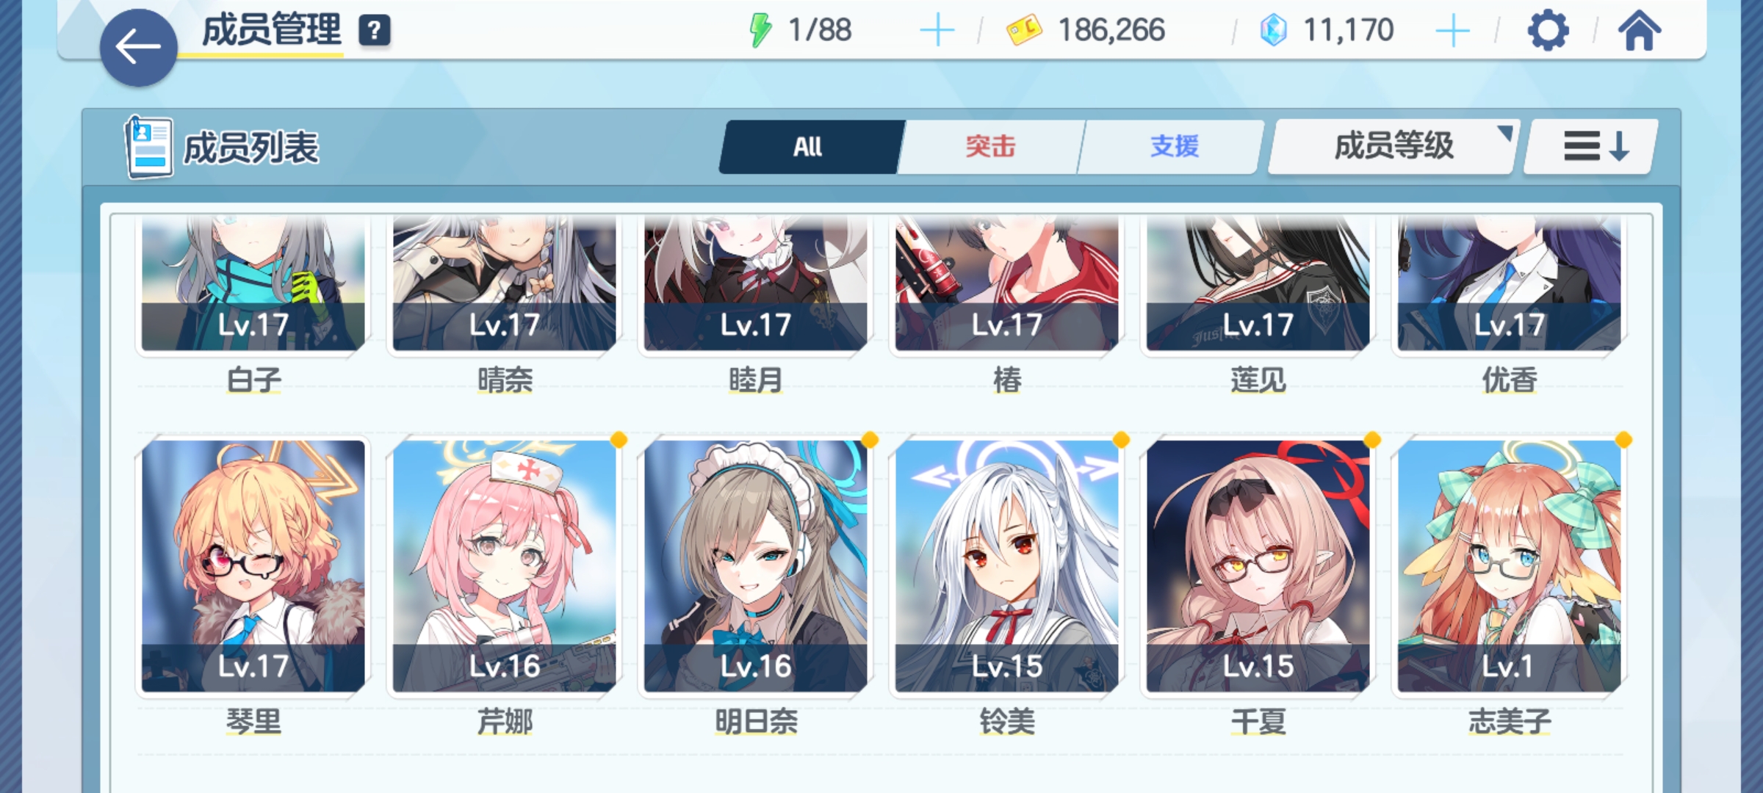Screen dimensions: 1763x793
Task: Open the 白子 Lv.17 character card
Action: (x=253, y=283)
